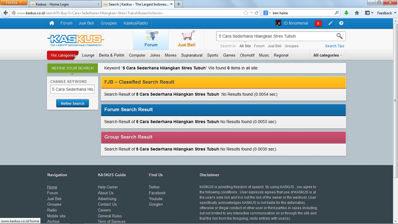Open Help Center footer link
This screenshot has width=398, height=224.
coord(108,187)
